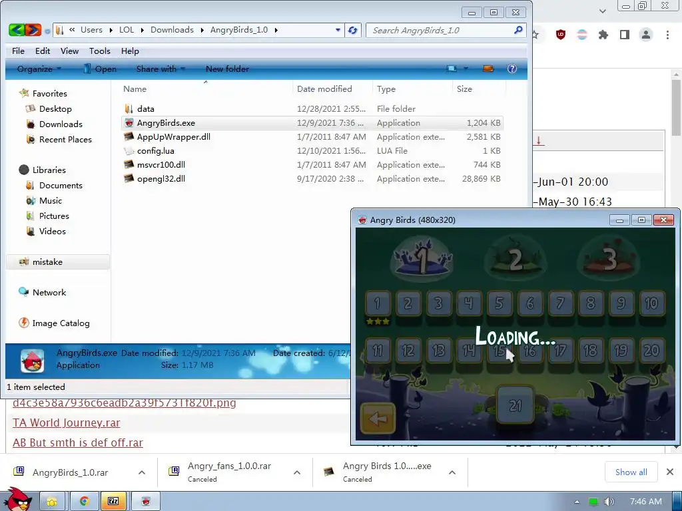
Task: Sort files by Date modified column
Action: (x=324, y=88)
